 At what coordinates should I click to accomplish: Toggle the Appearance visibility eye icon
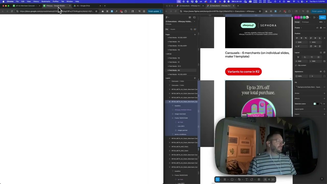[x=321, y=72]
